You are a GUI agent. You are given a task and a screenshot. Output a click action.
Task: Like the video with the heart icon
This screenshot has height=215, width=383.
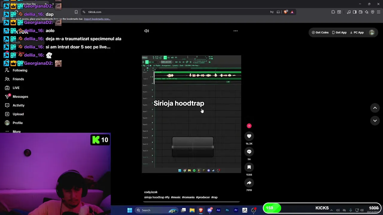[x=249, y=136]
